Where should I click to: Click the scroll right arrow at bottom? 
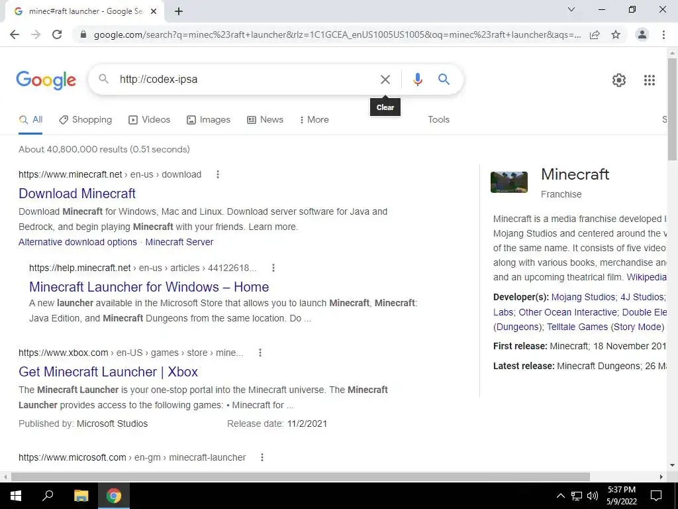point(661,477)
